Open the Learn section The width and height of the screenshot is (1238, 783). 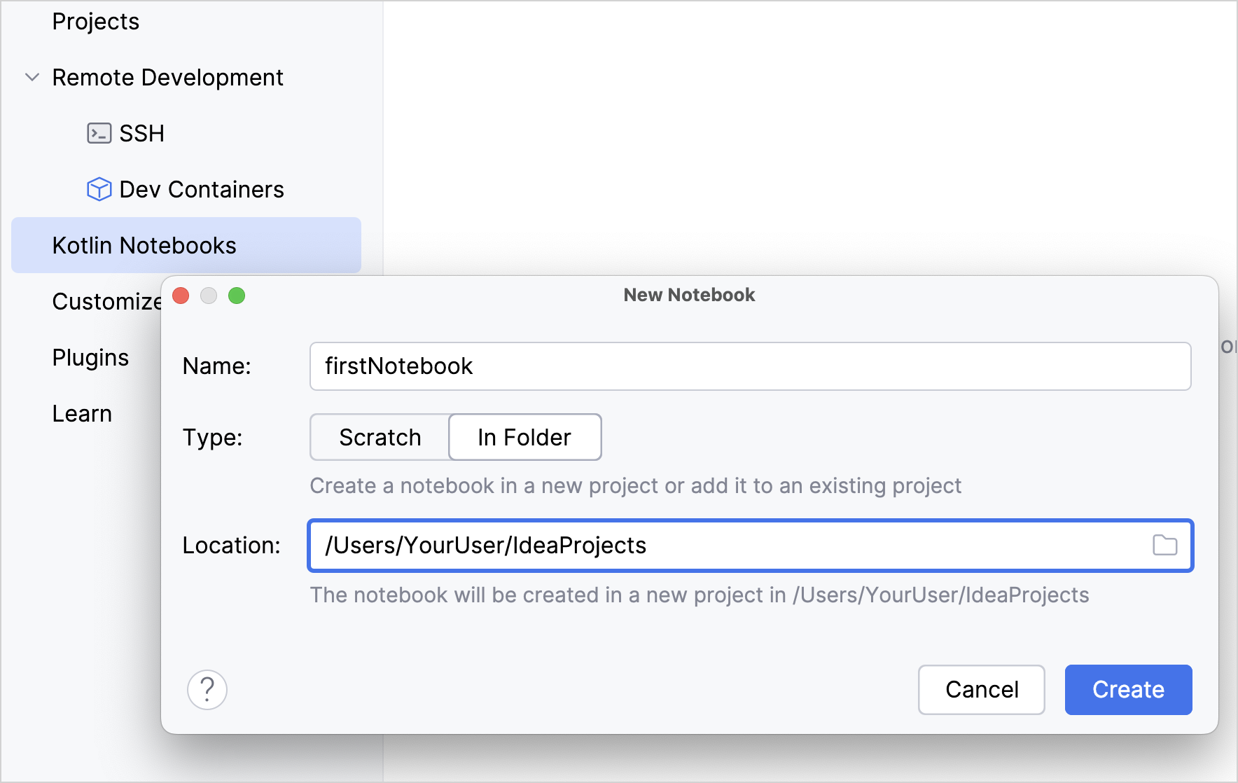(82, 413)
